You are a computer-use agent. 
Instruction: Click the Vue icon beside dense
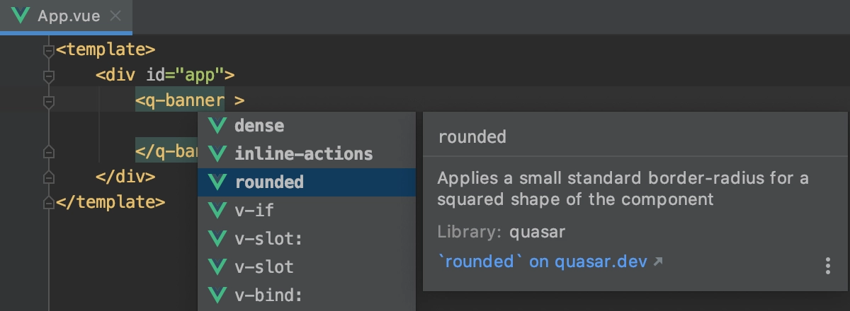coord(217,126)
